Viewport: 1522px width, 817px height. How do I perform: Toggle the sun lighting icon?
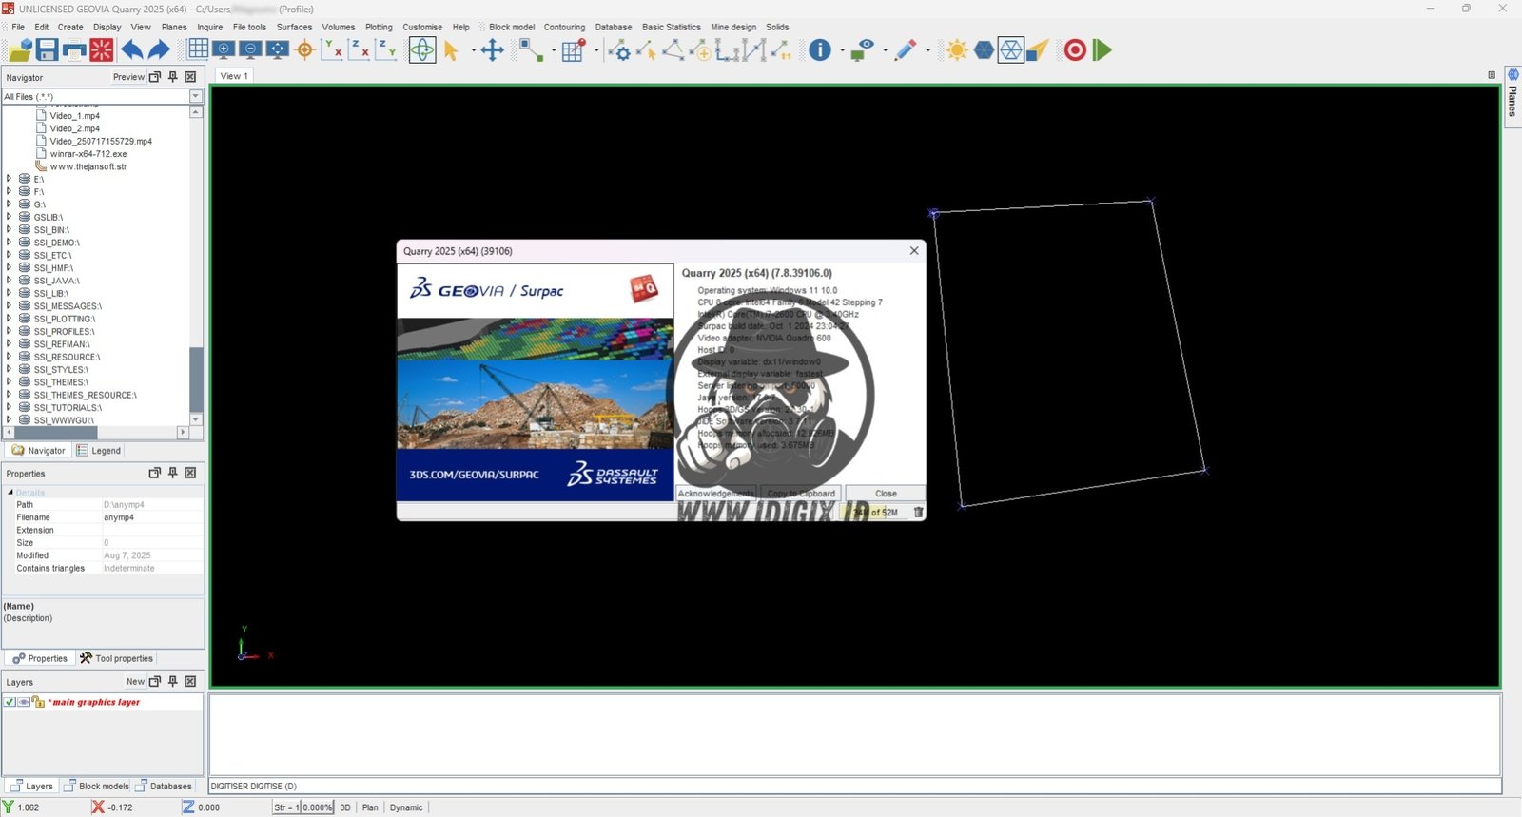click(x=957, y=50)
